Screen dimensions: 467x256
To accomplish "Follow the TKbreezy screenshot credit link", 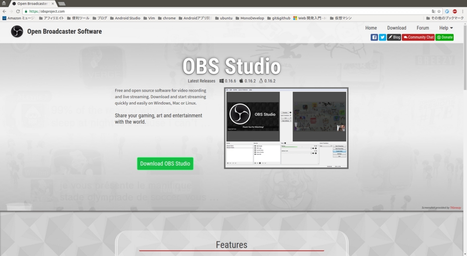I will coord(456,208).
